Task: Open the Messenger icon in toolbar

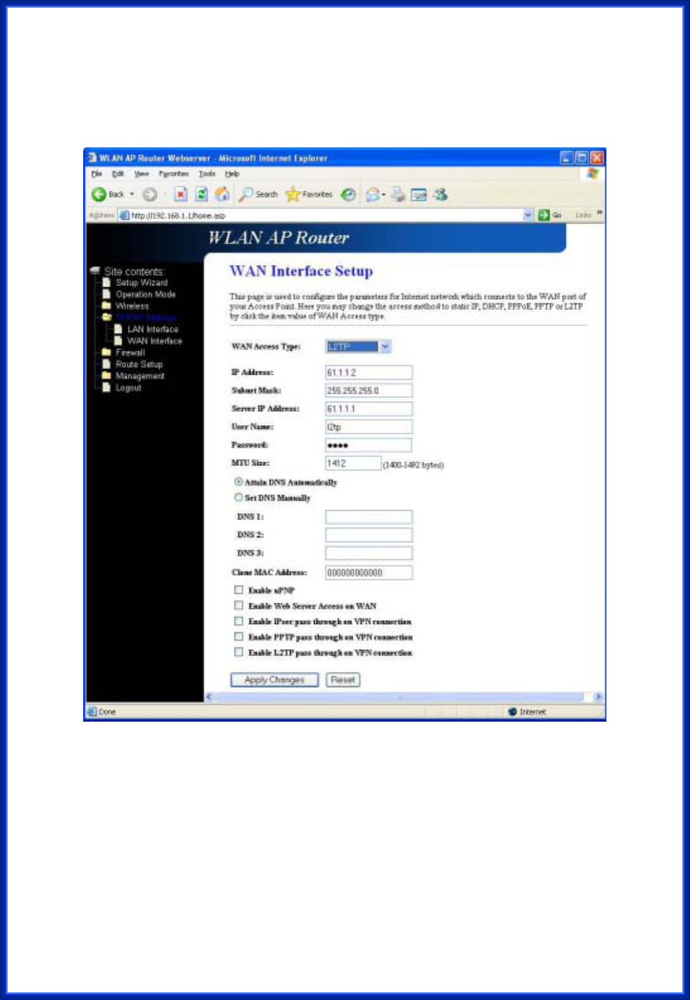Action: click(x=440, y=195)
